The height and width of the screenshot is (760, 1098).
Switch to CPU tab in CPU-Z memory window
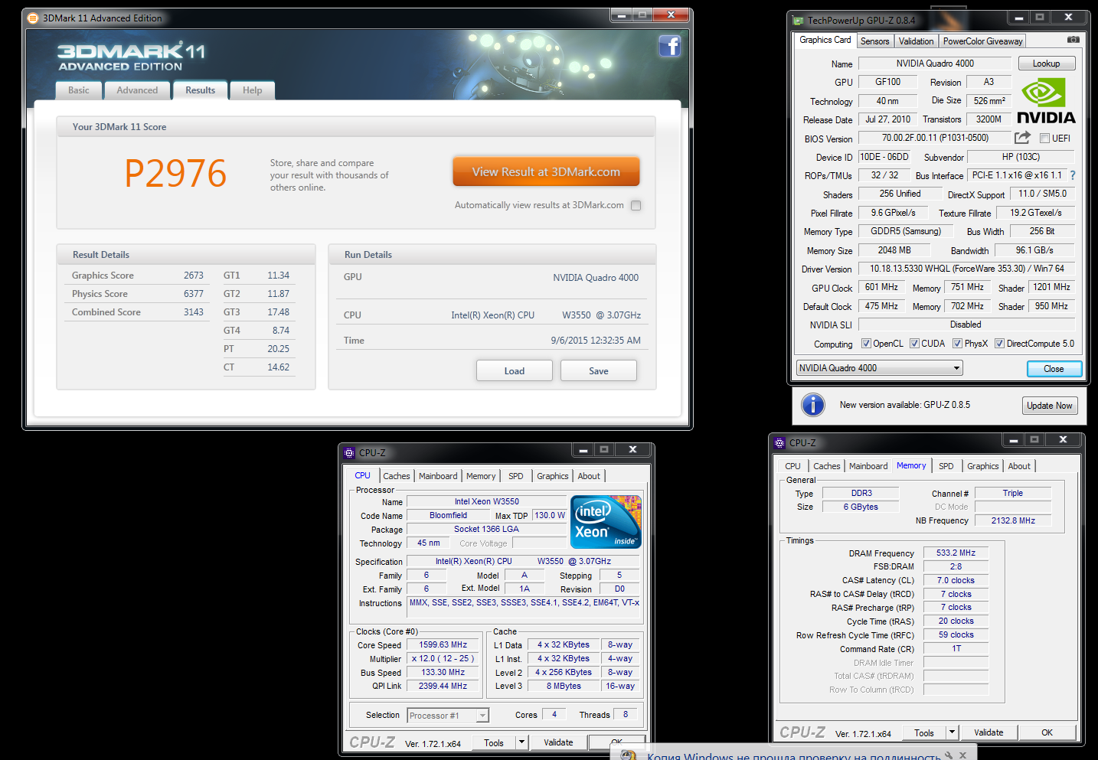click(x=792, y=466)
